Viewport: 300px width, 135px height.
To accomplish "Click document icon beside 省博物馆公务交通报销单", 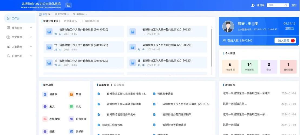I will tap(154, 114).
